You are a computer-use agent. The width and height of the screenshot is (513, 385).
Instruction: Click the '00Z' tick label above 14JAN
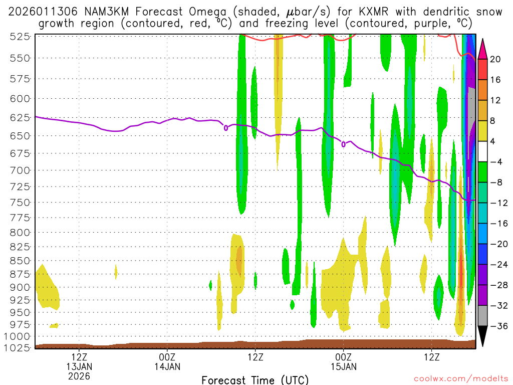[167, 357]
